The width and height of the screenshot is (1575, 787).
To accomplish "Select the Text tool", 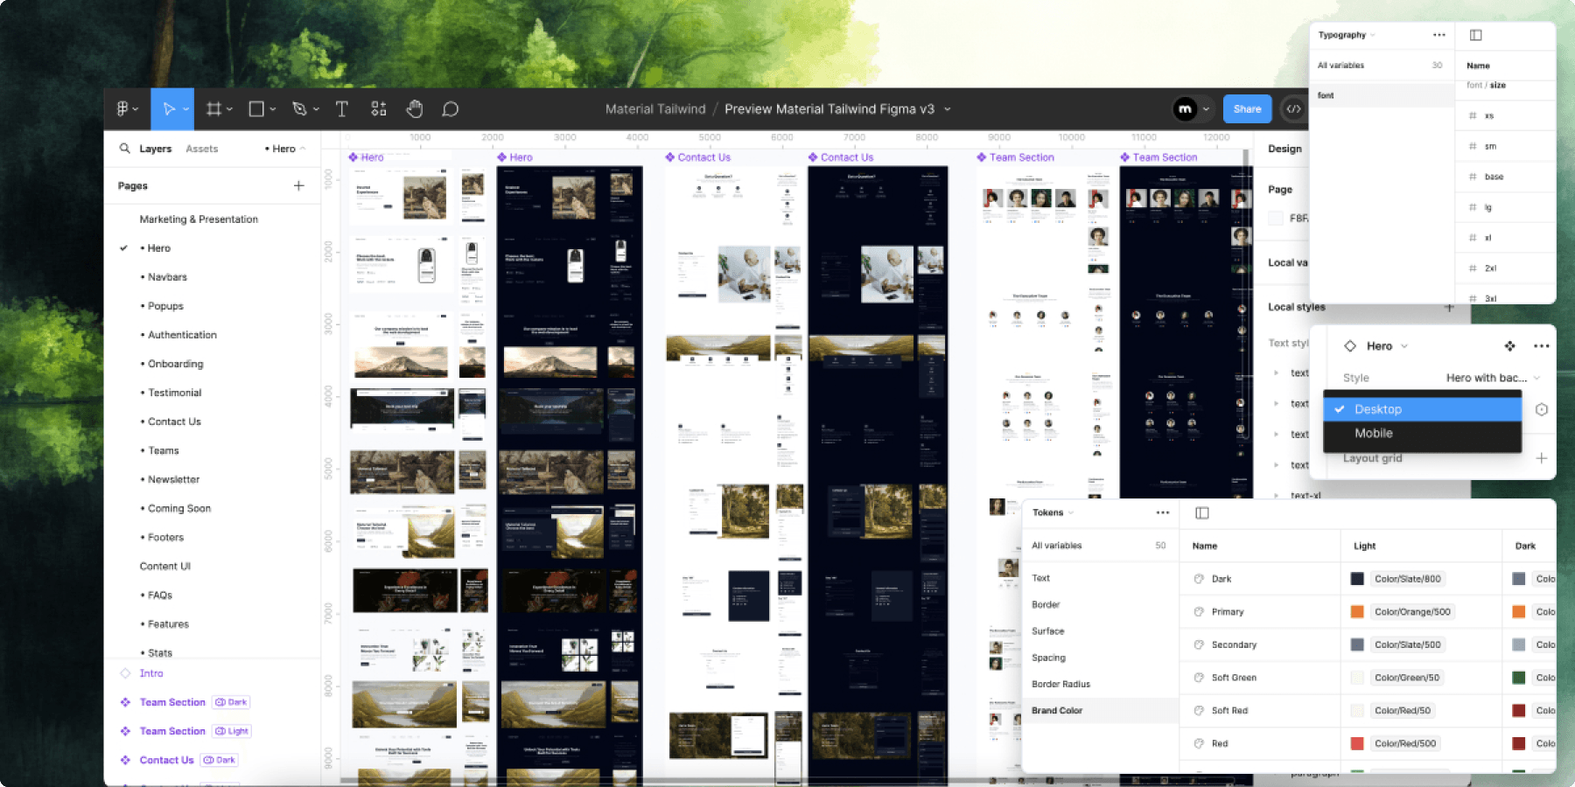I will [341, 108].
